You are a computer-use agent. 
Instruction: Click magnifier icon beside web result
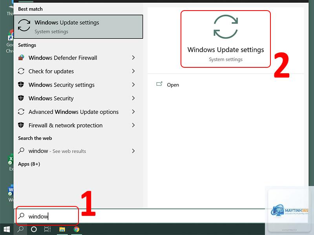(x=21, y=151)
